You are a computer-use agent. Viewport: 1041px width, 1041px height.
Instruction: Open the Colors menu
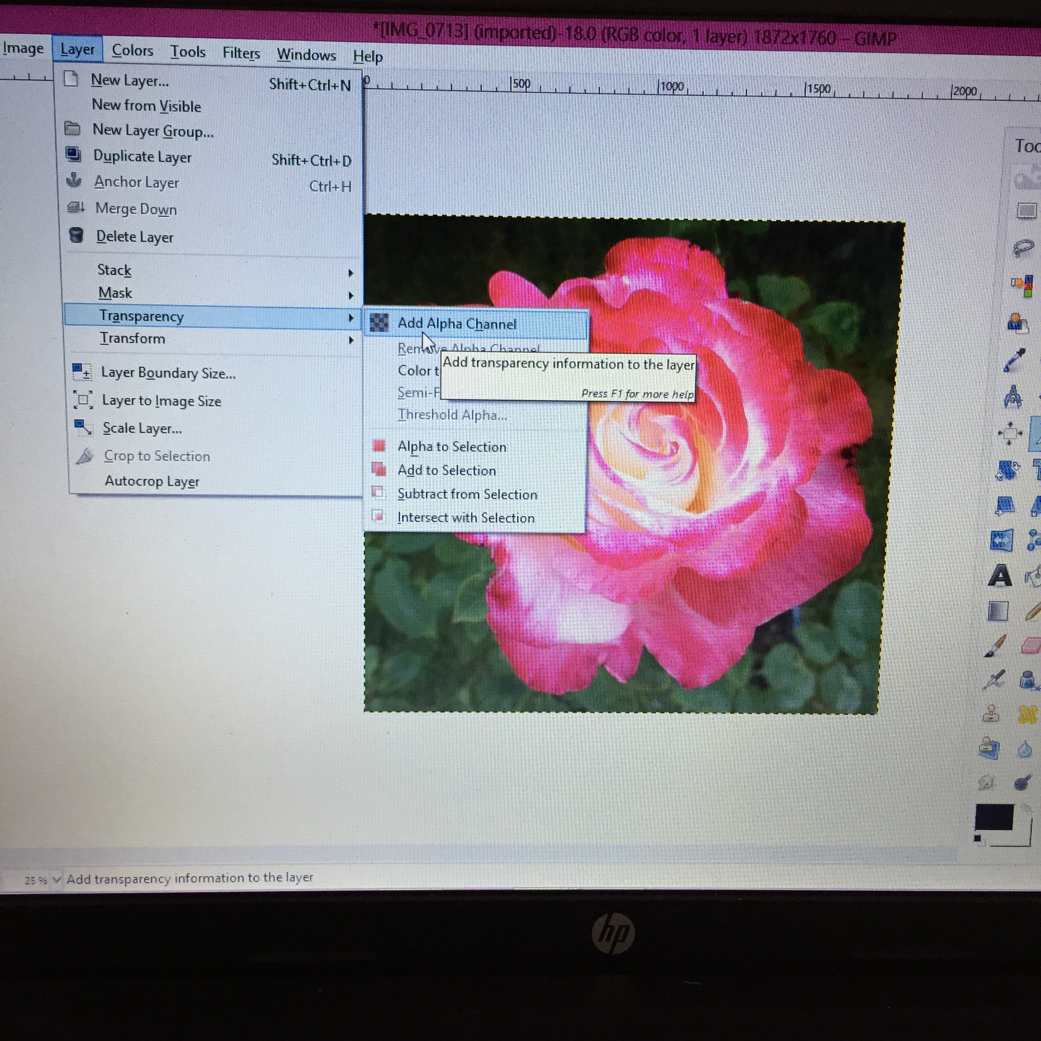point(132,51)
